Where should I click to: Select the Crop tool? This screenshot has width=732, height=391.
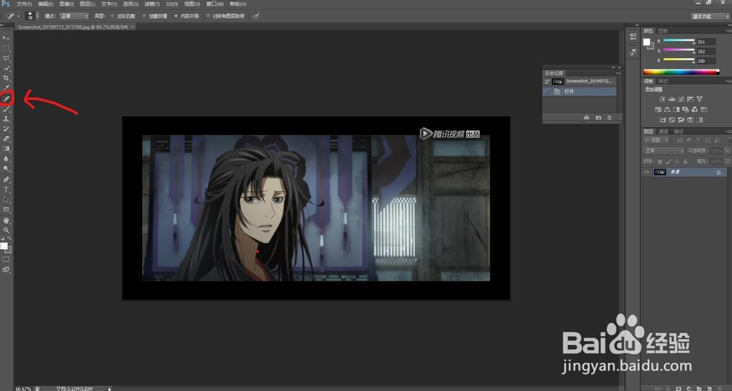[x=6, y=78]
